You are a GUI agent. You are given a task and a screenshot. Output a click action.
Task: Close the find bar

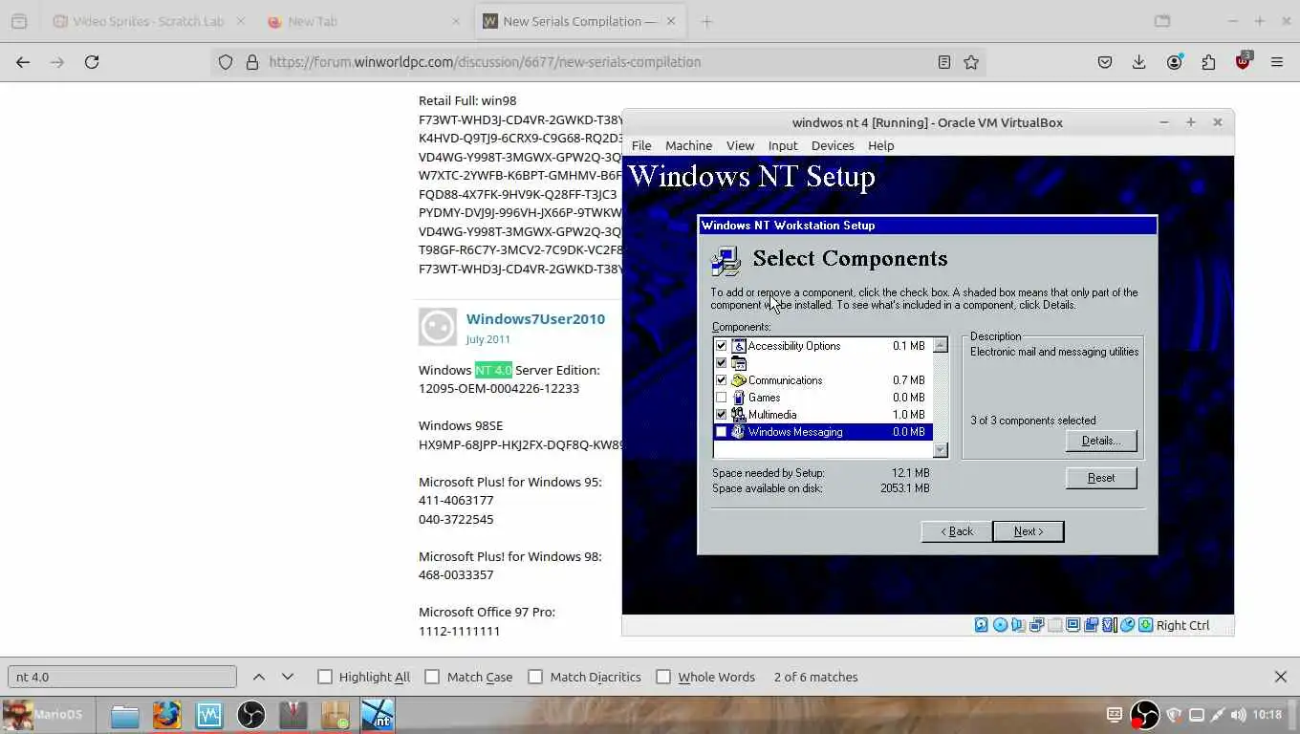[1281, 677]
